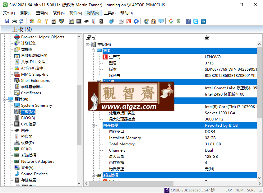Click the LENOVO manufacturer value
Image resolution: width=263 pixels, height=193 pixels.
tap(213, 57)
